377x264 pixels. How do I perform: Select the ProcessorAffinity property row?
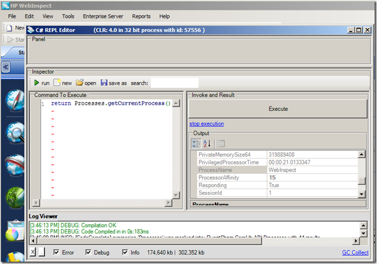tap(277, 178)
